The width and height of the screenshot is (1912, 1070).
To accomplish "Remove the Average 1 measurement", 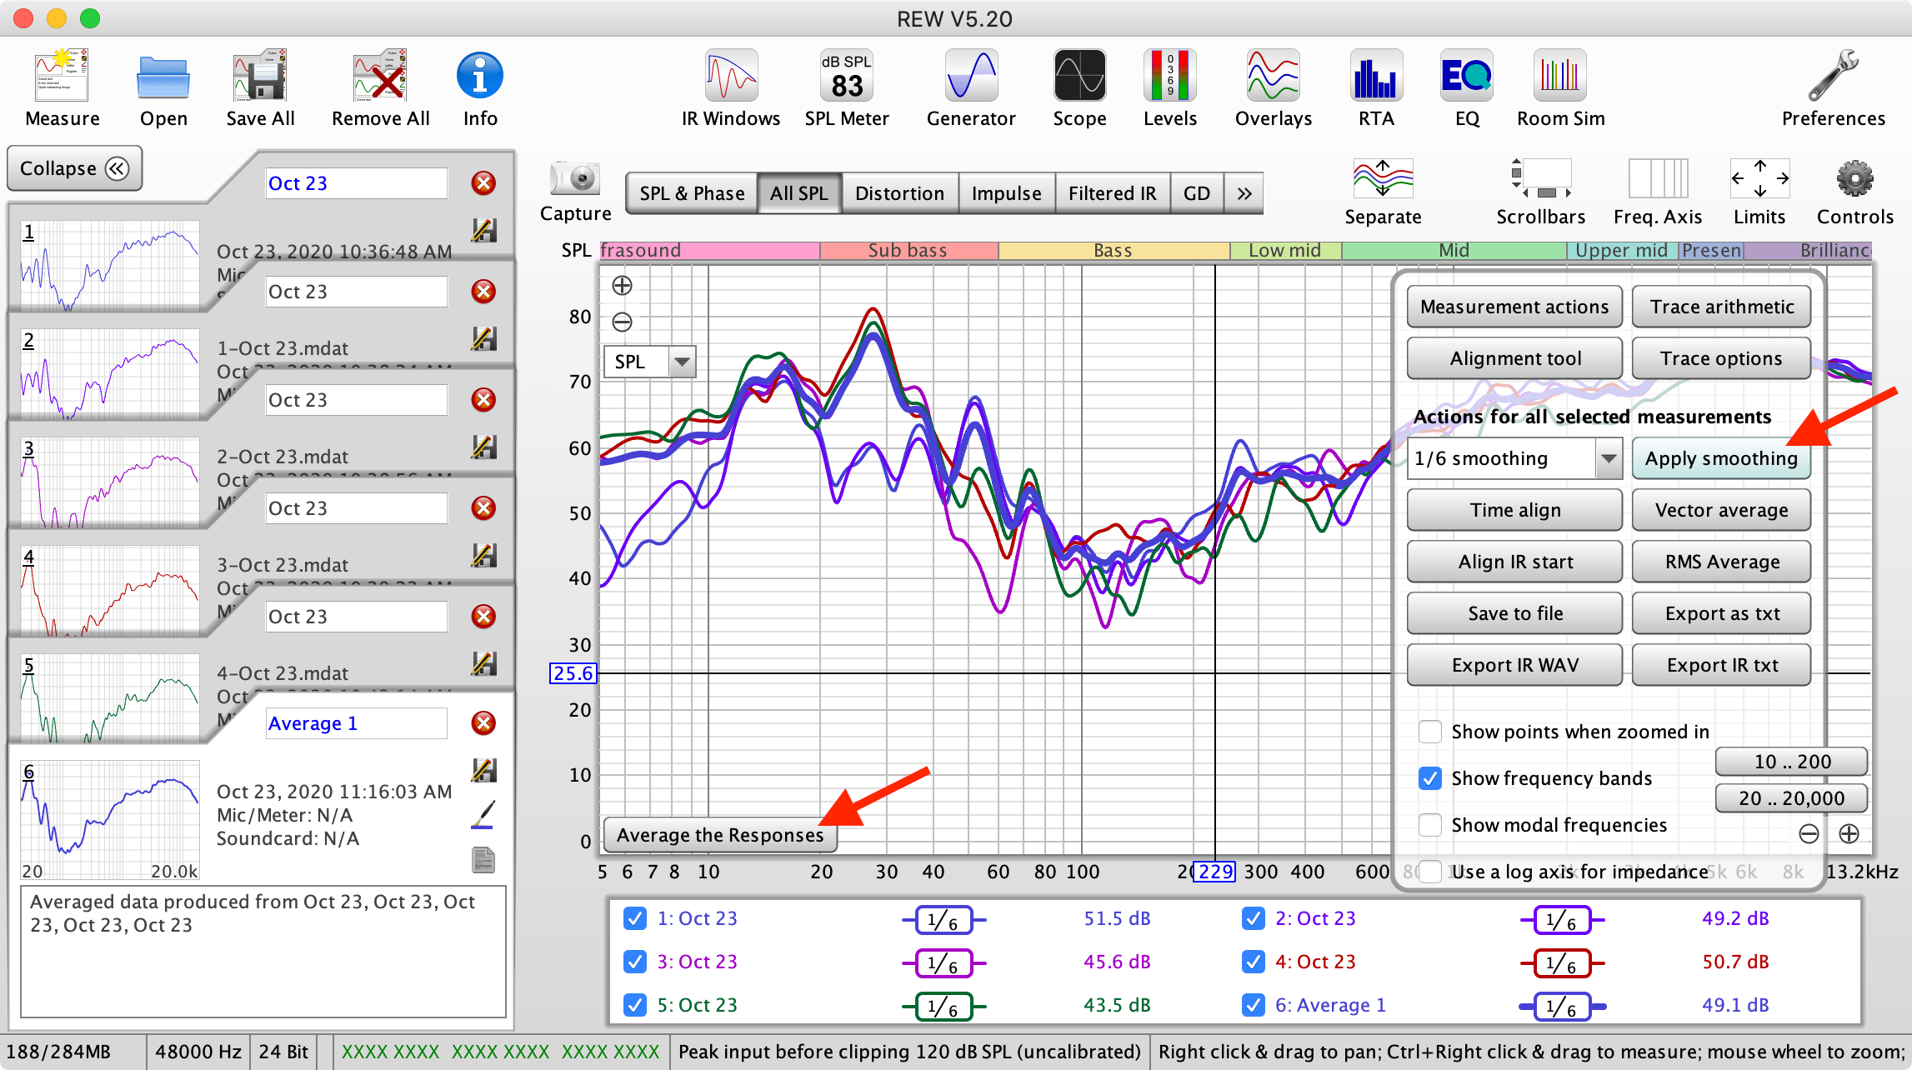I will point(483,722).
